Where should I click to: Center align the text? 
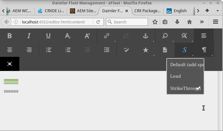coord(10,50)
